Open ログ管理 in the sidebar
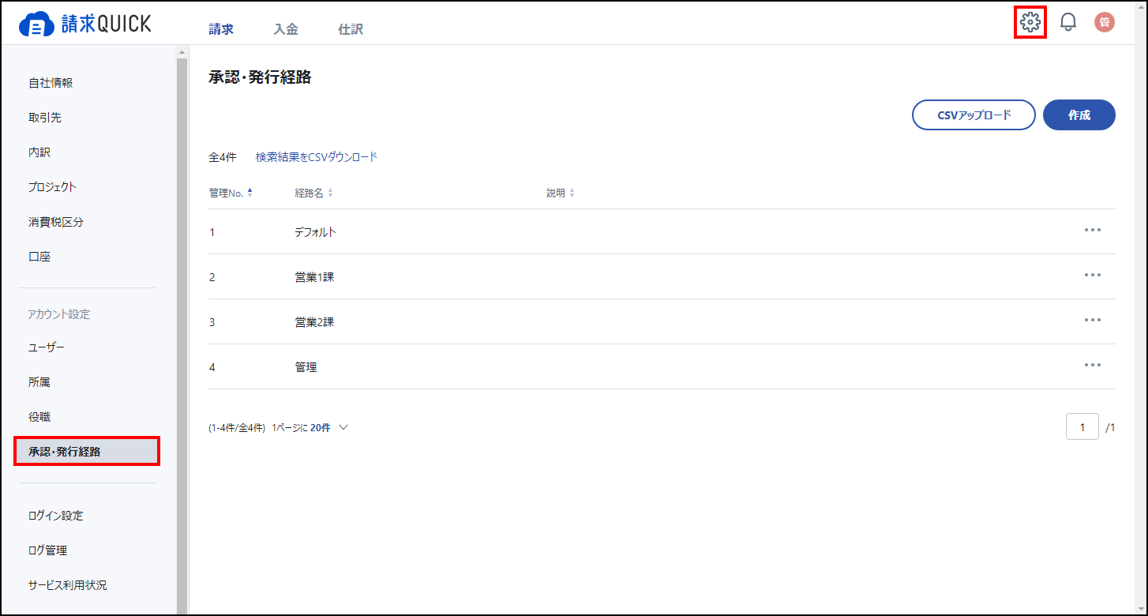 [x=48, y=550]
